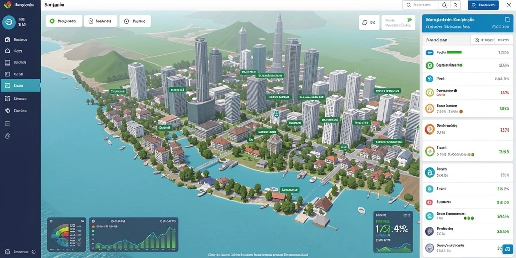Click the white map card with the green leaf icon
Viewport: 516px width, 258px height.
coord(399,22)
